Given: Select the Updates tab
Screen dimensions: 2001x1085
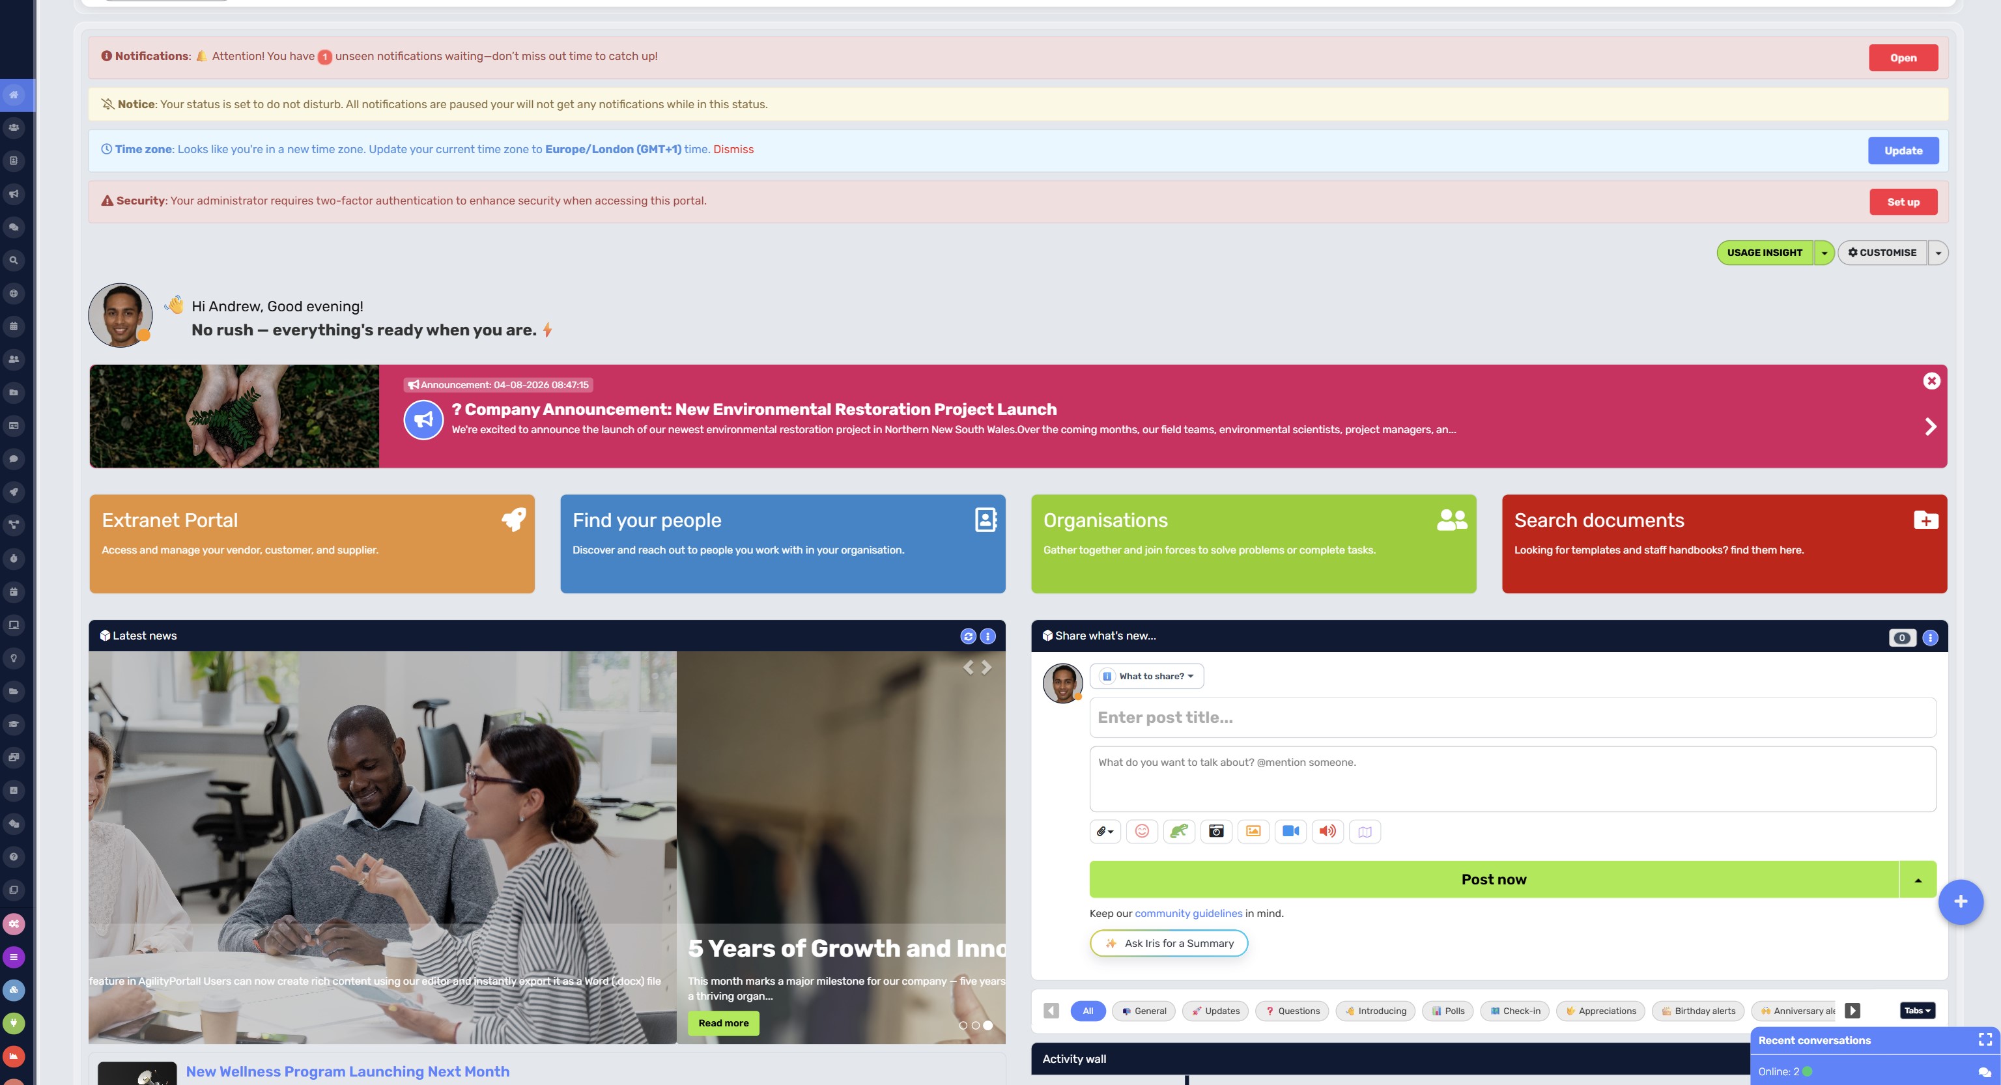Looking at the screenshot, I should tap(1215, 1011).
